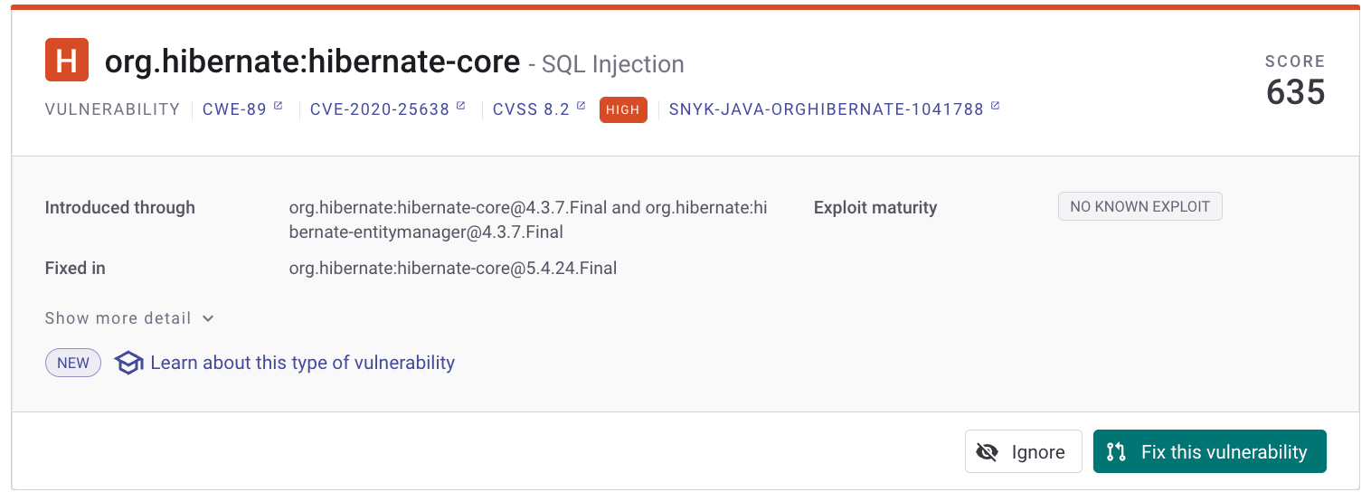
Task: Click the Introduced through label
Action: [x=120, y=208]
